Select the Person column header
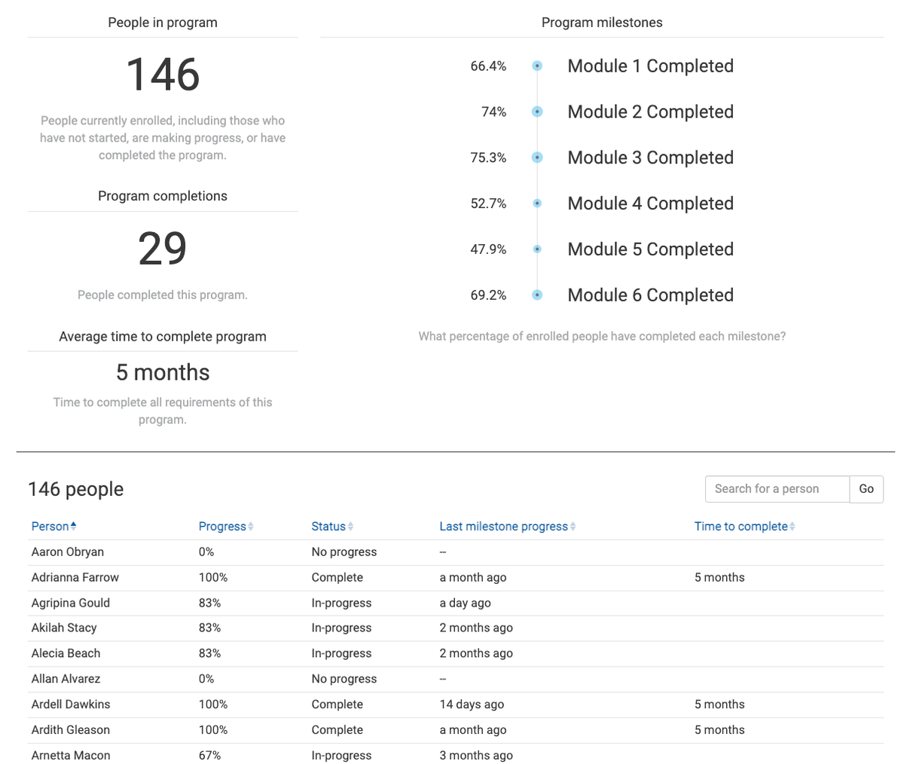 coord(50,526)
